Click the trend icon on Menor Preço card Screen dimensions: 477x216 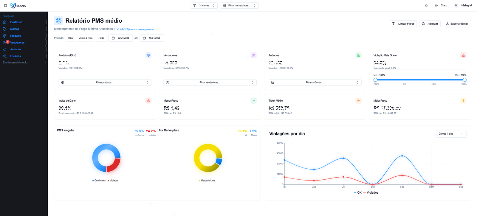253,101
